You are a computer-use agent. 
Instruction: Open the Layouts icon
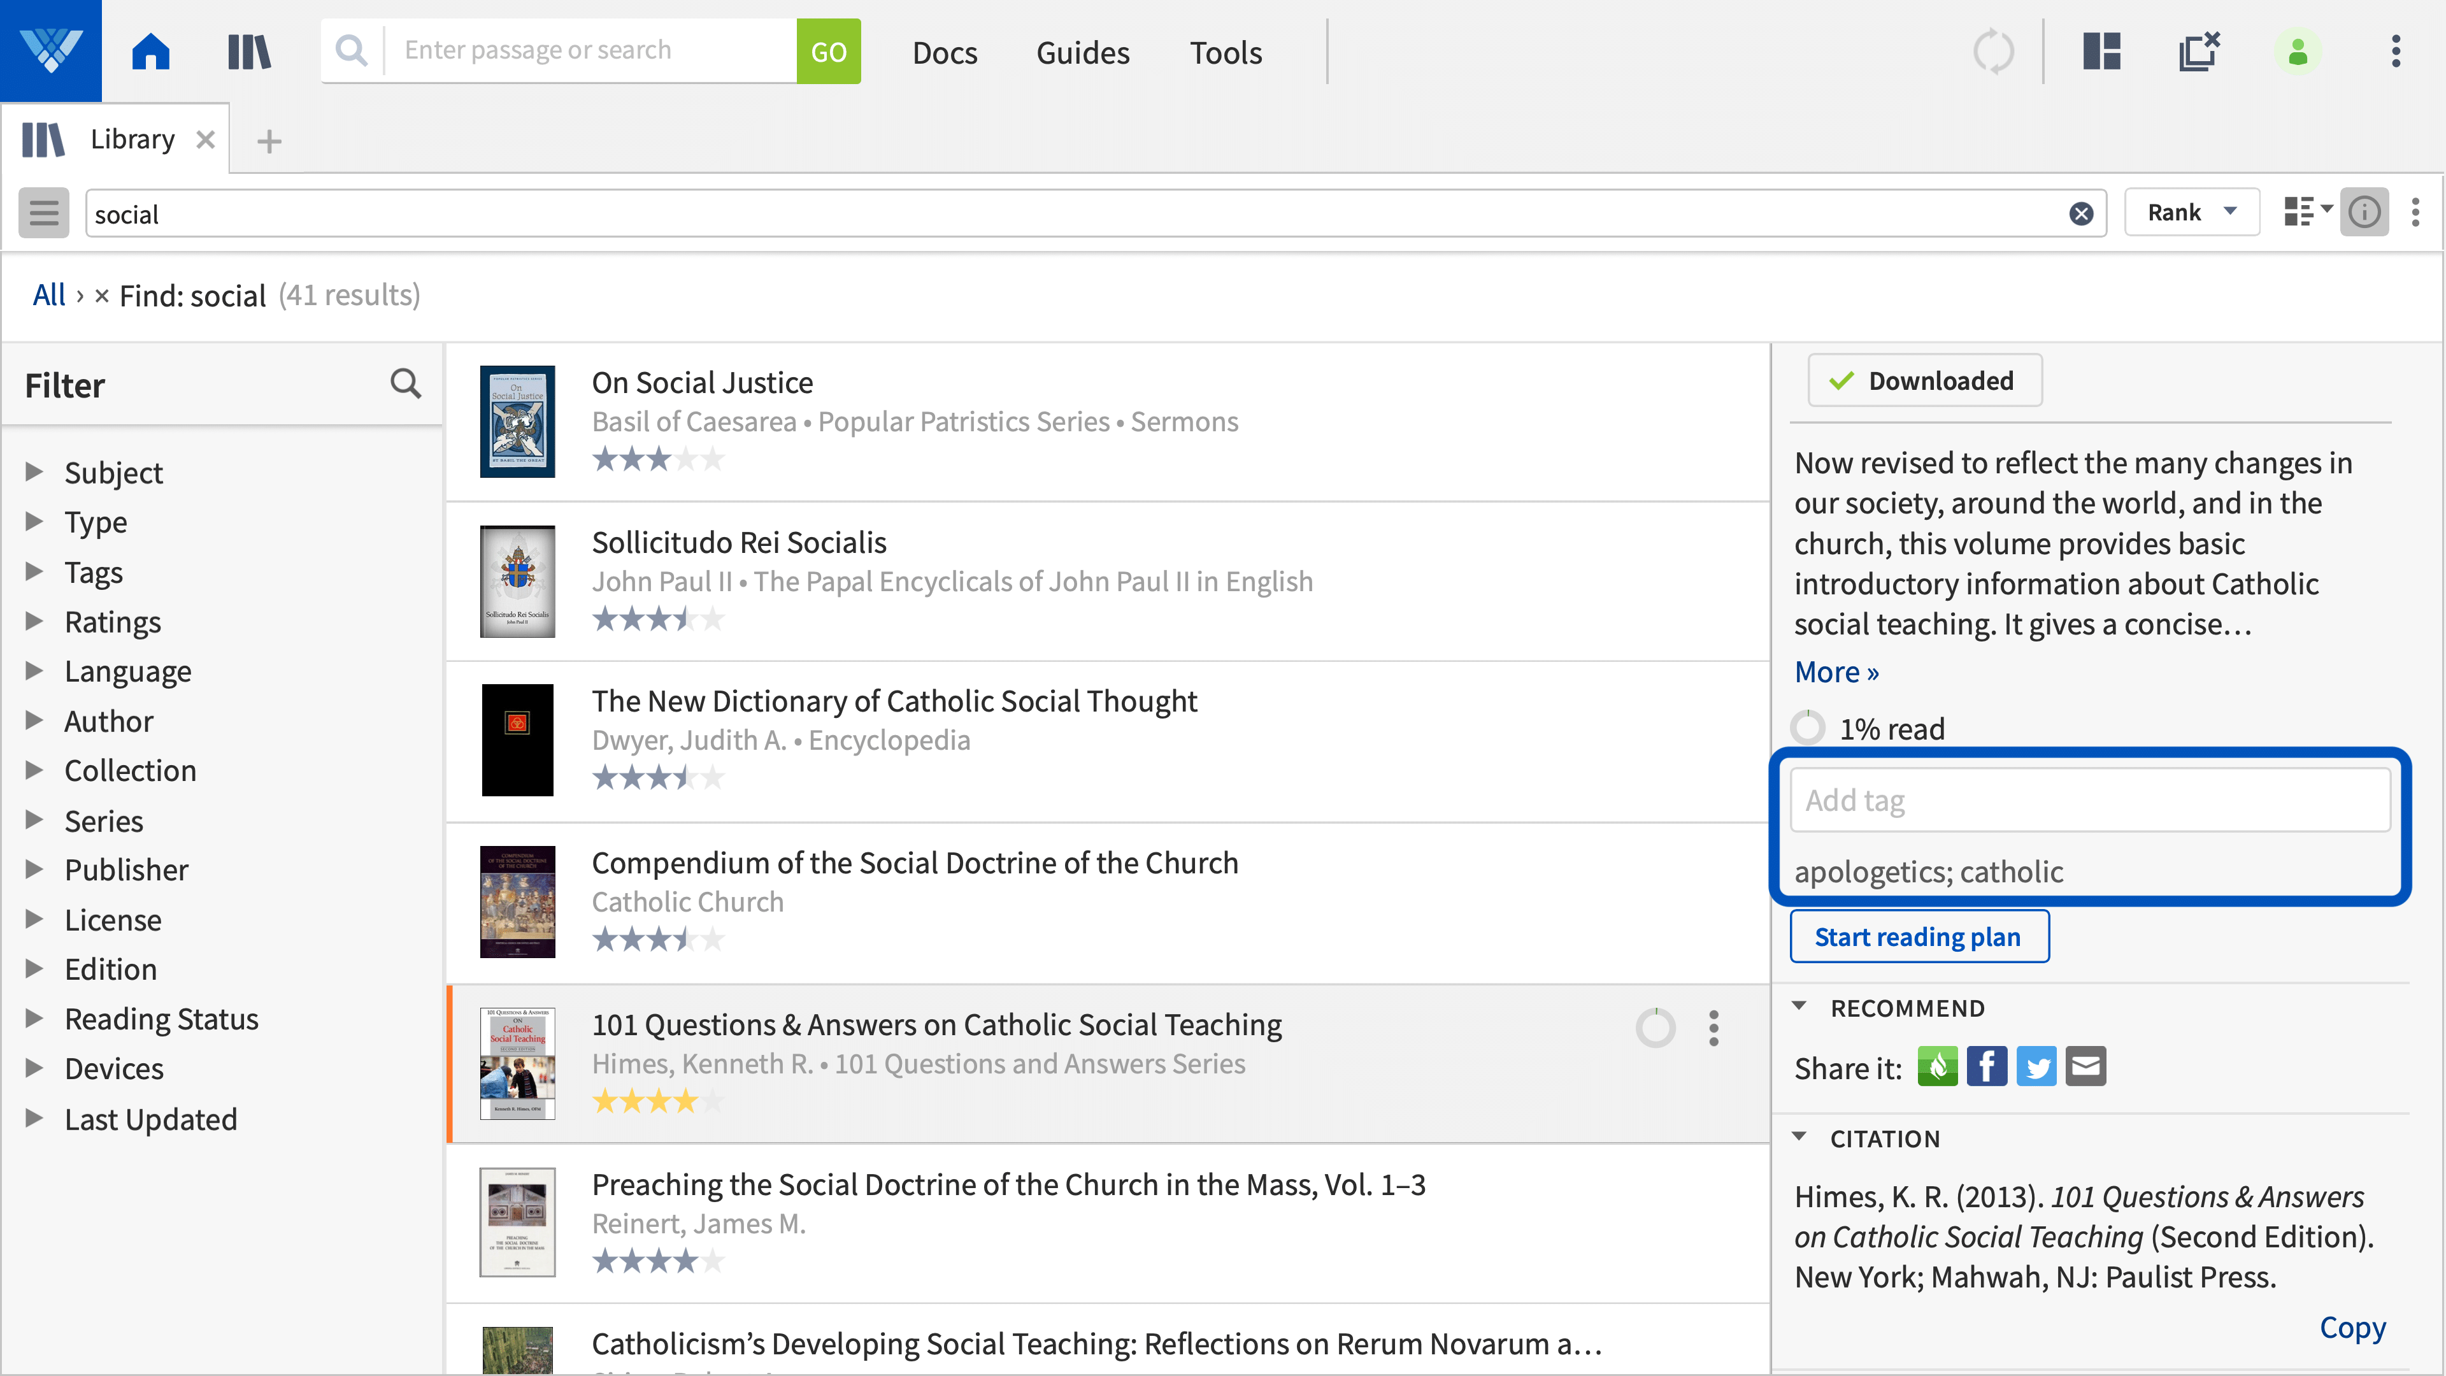[x=2101, y=51]
